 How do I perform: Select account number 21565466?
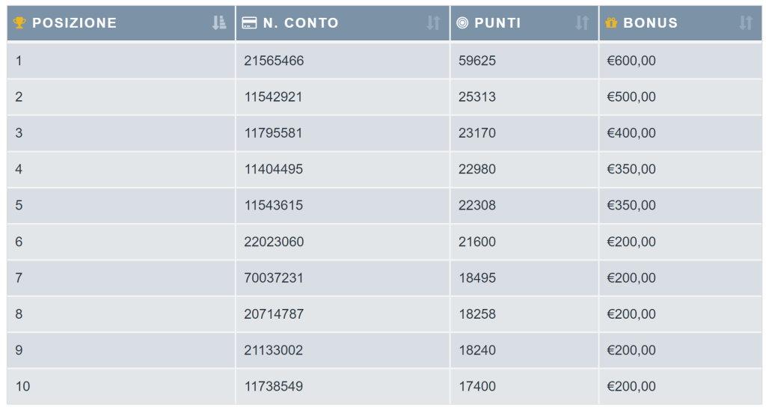[274, 61]
